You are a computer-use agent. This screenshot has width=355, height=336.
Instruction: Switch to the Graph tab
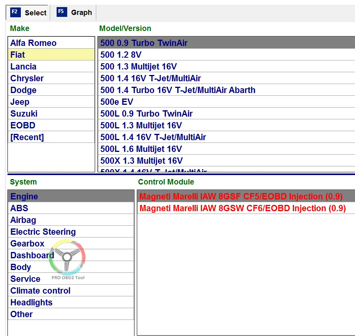pyautogui.click(x=74, y=13)
